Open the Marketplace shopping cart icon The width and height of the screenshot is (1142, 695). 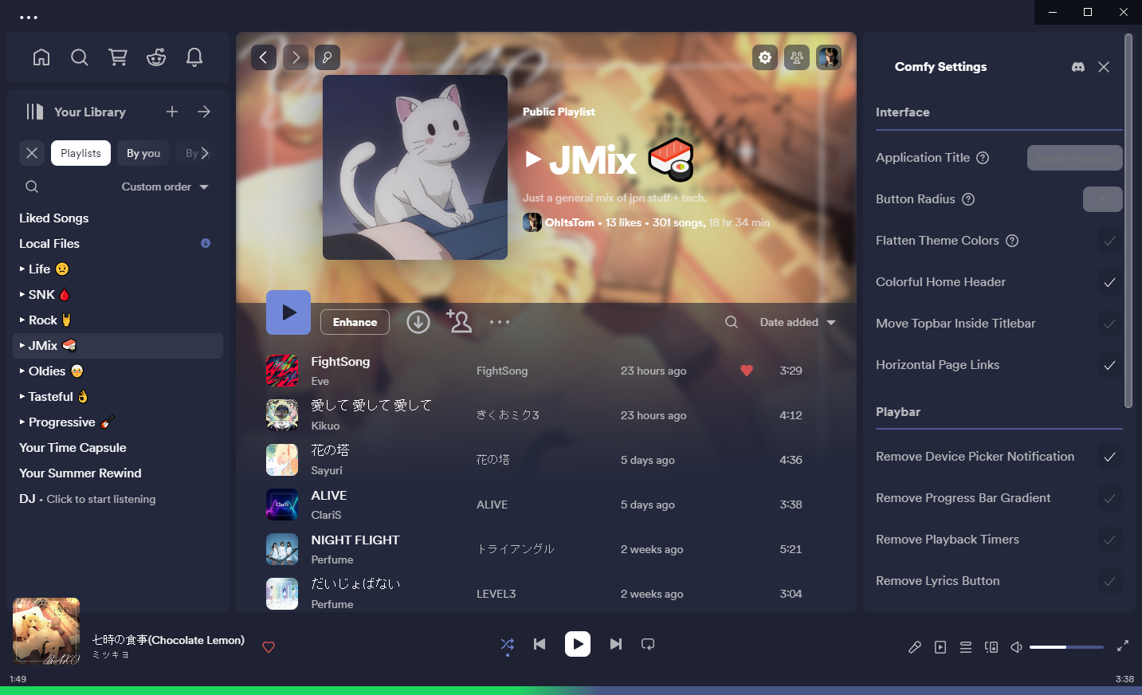[x=118, y=57]
